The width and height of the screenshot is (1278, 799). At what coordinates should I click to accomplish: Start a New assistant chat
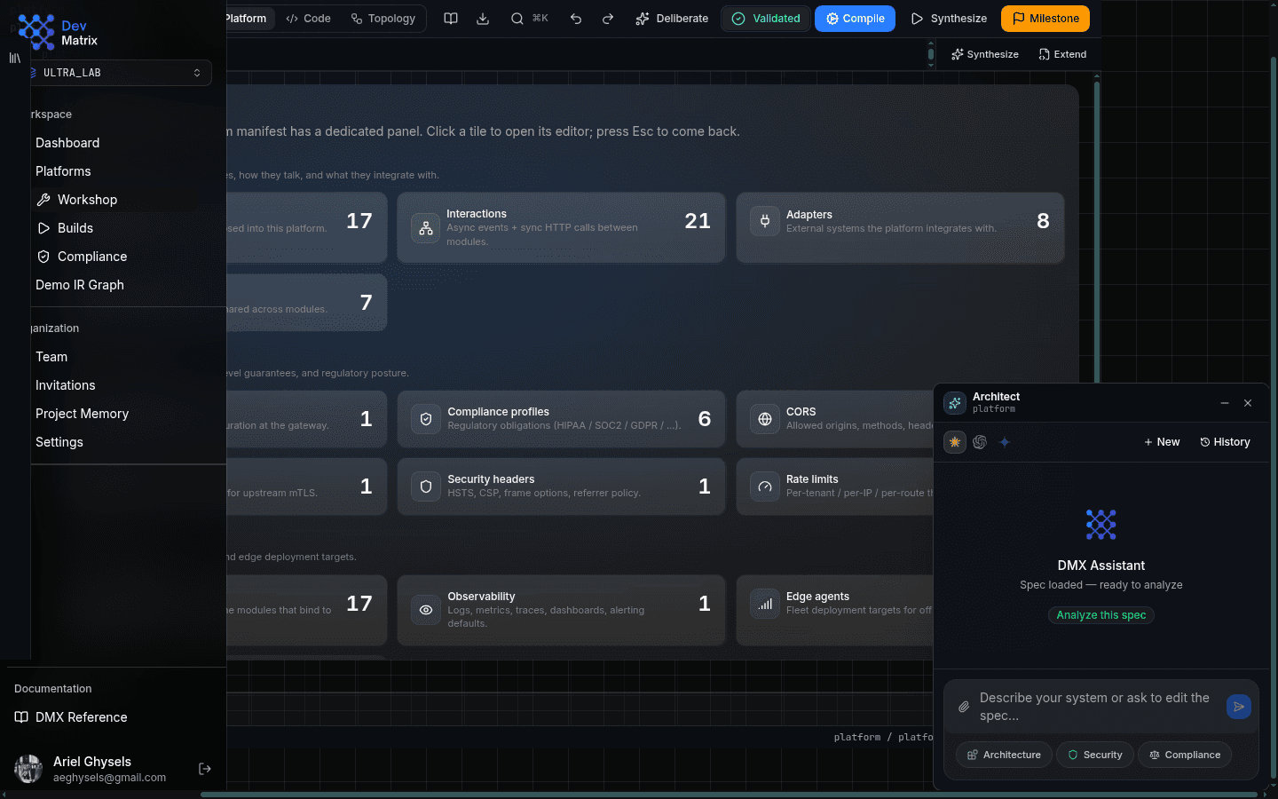pos(1162,442)
